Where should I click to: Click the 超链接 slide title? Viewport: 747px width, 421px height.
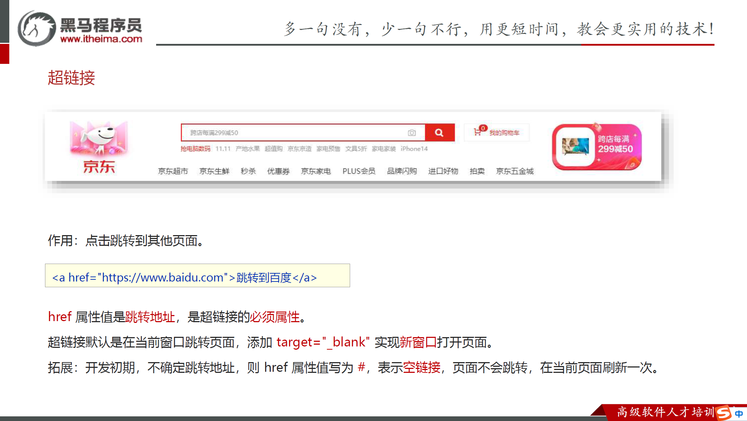[x=71, y=78]
